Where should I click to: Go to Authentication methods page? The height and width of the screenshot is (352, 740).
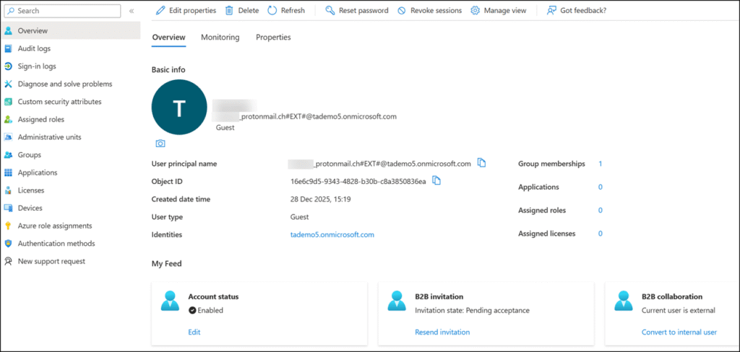coord(56,243)
